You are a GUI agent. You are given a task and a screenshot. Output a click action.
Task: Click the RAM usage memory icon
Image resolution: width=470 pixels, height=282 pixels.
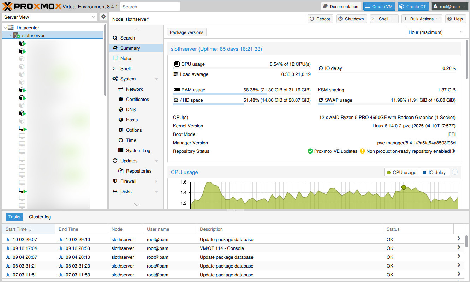[x=177, y=90]
